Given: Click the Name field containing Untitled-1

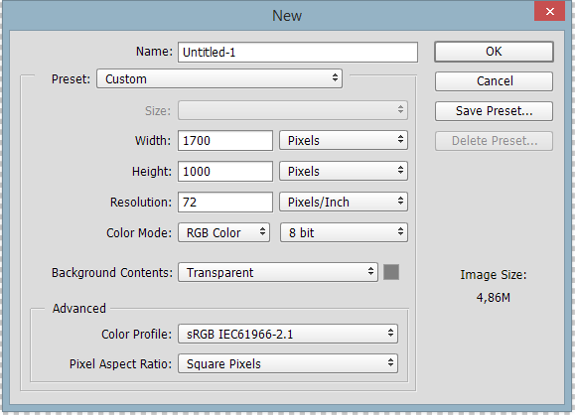Looking at the screenshot, I should click(298, 52).
